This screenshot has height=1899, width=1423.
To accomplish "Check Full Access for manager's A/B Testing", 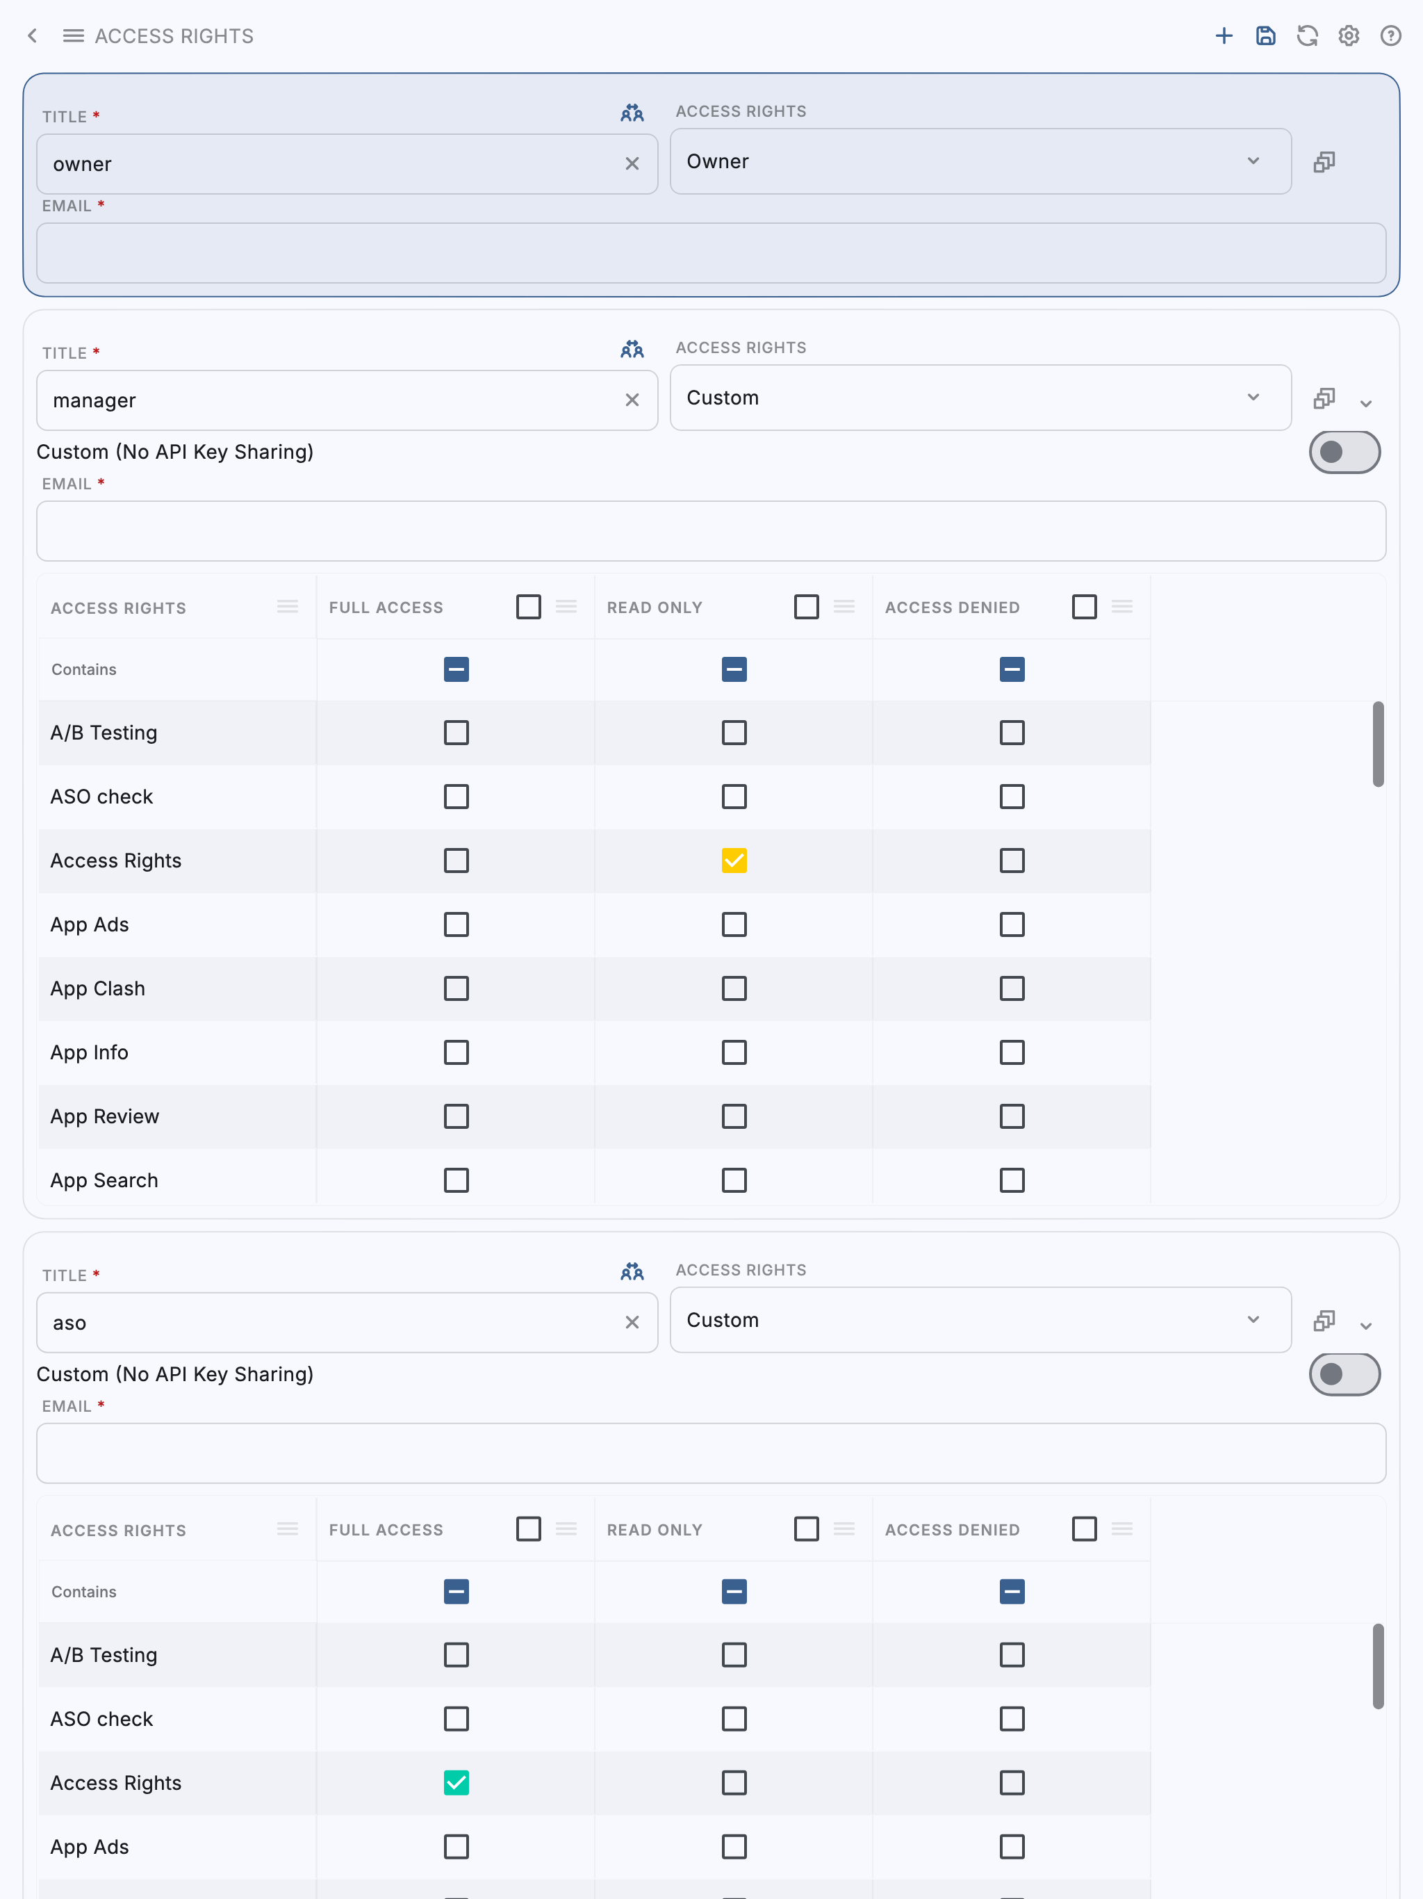I will click(456, 733).
